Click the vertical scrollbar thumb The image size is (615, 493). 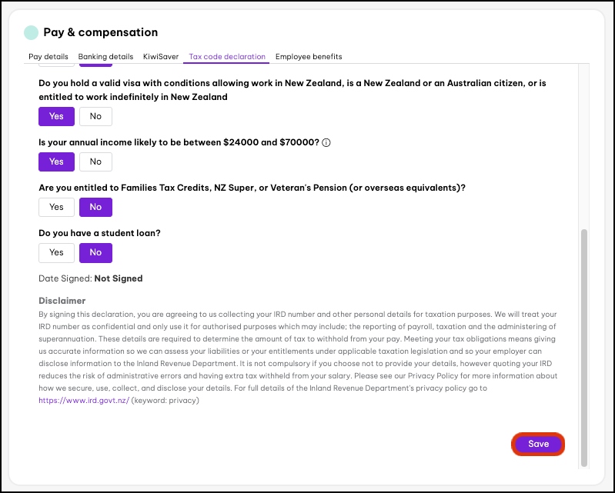(x=583, y=346)
